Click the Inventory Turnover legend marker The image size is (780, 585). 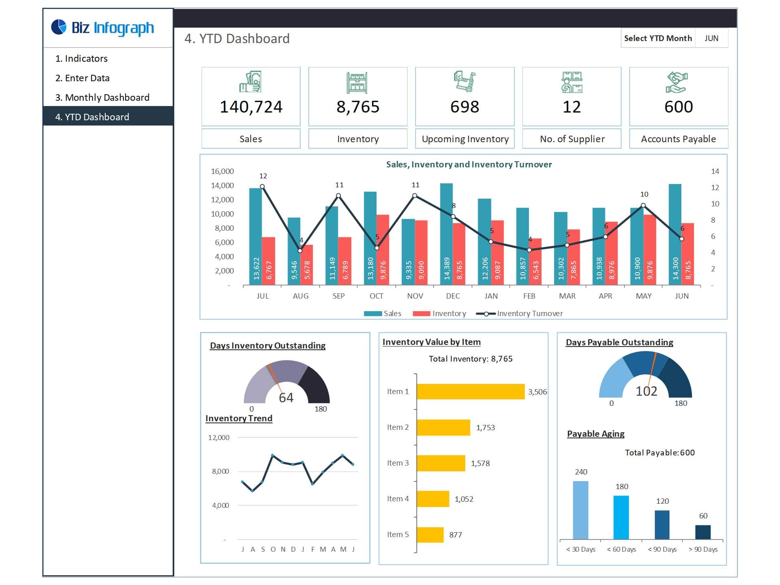pos(486,314)
